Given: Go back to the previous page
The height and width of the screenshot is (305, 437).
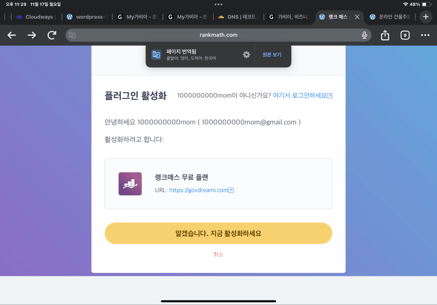Looking at the screenshot, I should 12,35.
